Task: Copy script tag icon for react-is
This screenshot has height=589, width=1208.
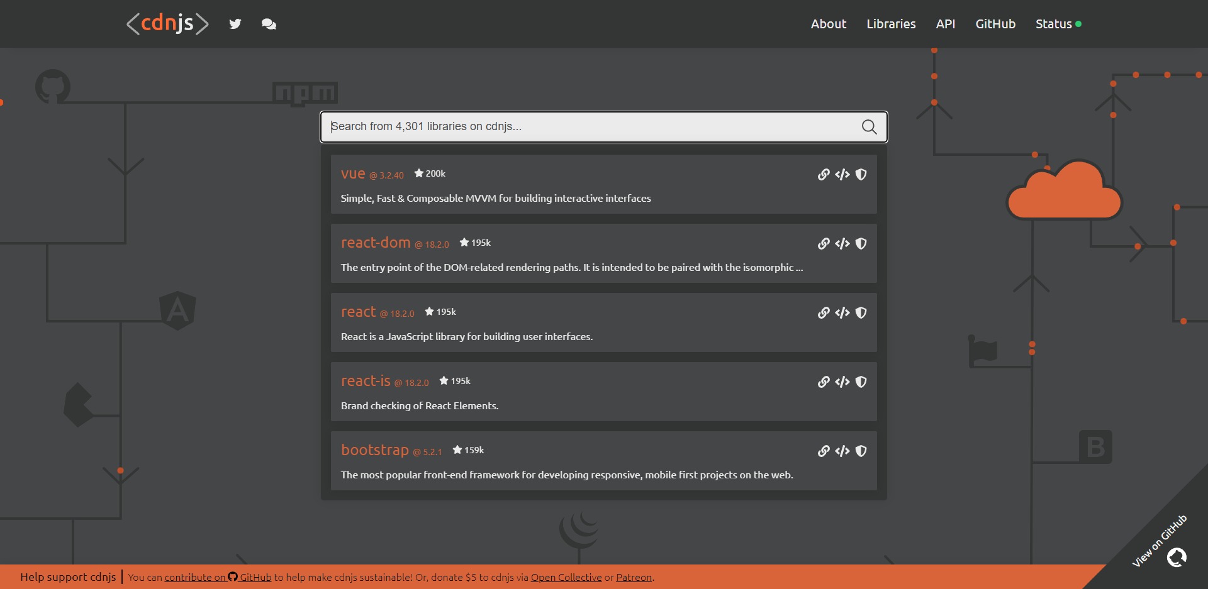Action: (842, 382)
